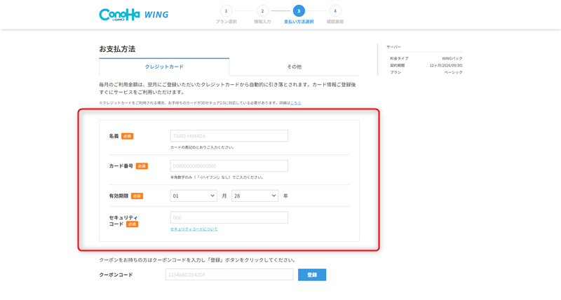Click the カード番号 input field

pyautogui.click(x=229, y=166)
